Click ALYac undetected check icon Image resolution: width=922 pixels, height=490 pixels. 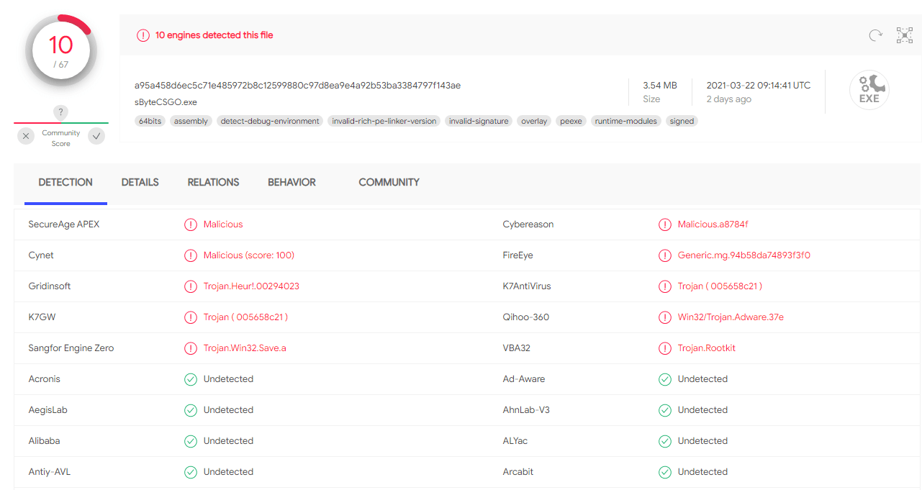(x=665, y=441)
